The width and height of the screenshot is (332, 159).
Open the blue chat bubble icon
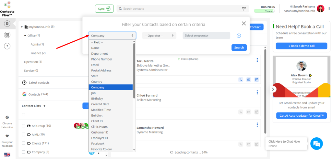(316, 143)
